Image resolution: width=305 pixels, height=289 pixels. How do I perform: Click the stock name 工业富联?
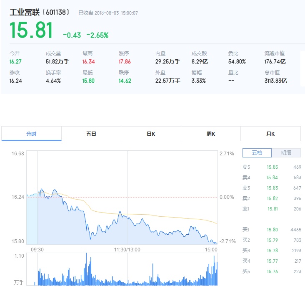pos(25,12)
